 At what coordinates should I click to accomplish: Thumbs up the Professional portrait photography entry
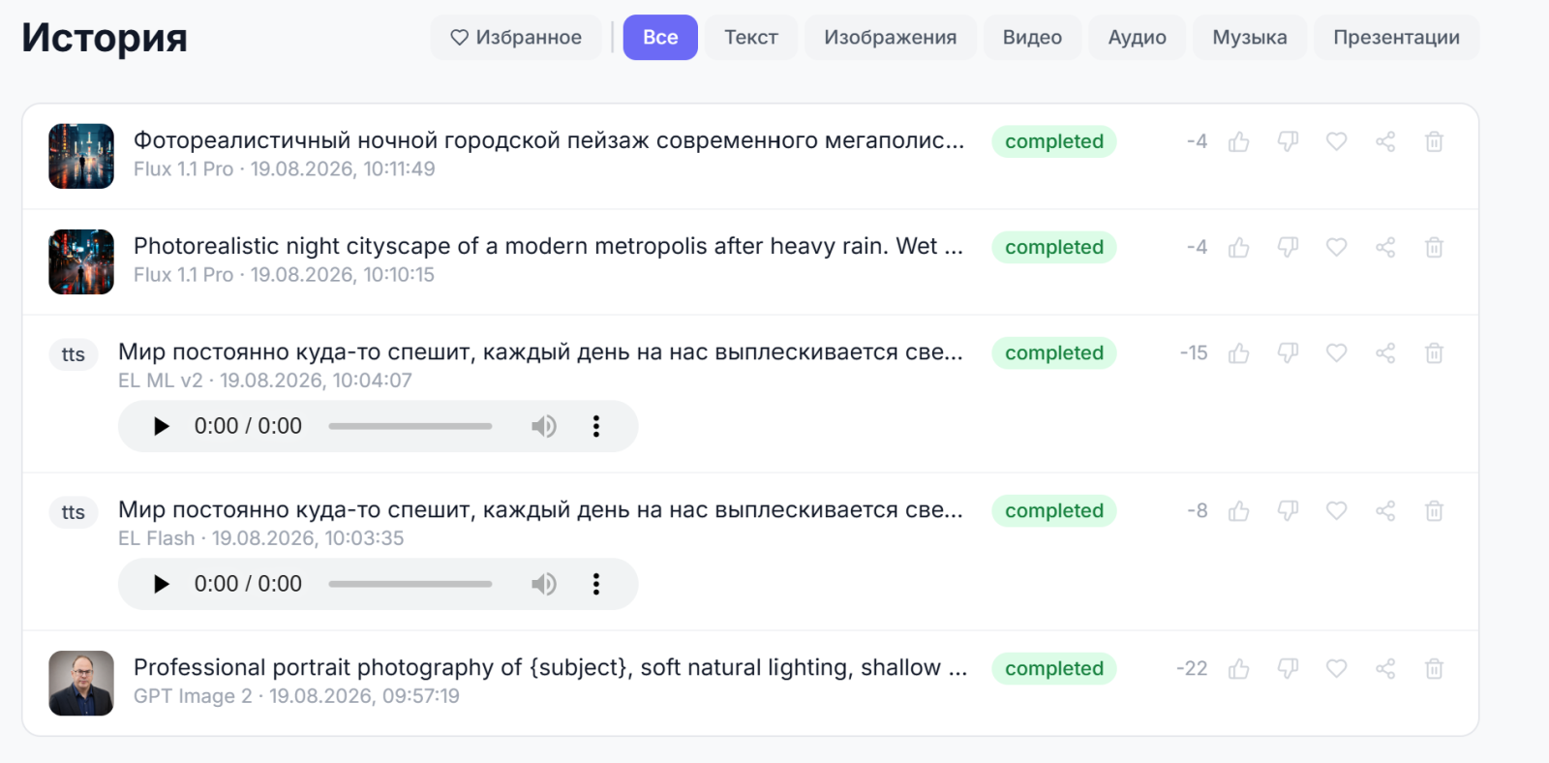click(x=1239, y=669)
